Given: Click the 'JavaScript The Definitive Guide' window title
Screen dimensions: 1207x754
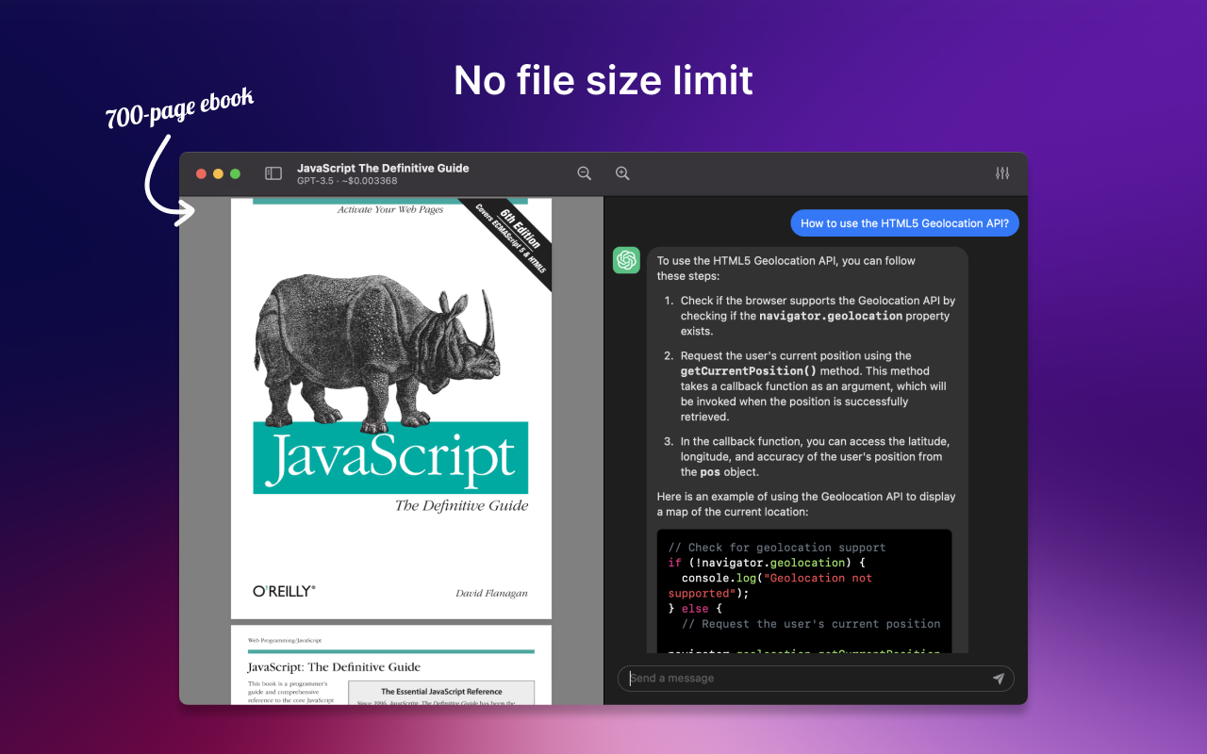Looking at the screenshot, I should pos(383,168).
